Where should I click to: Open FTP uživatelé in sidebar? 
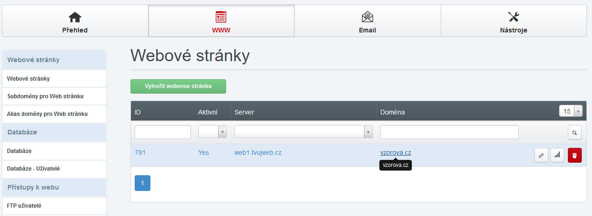[x=24, y=205]
